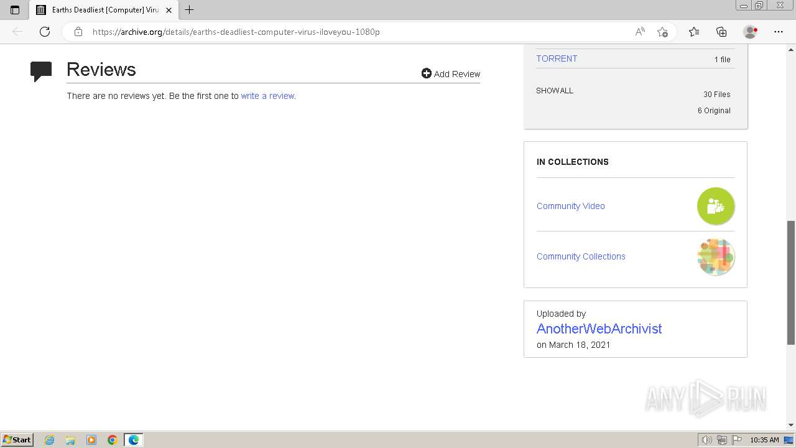This screenshot has width=796, height=448.
Task: Launch Internet Explorer from taskbar
Action: tap(50, 440)
